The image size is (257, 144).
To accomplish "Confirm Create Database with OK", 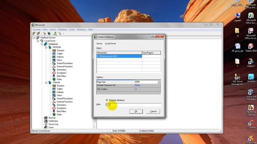I will pos(136,111).
